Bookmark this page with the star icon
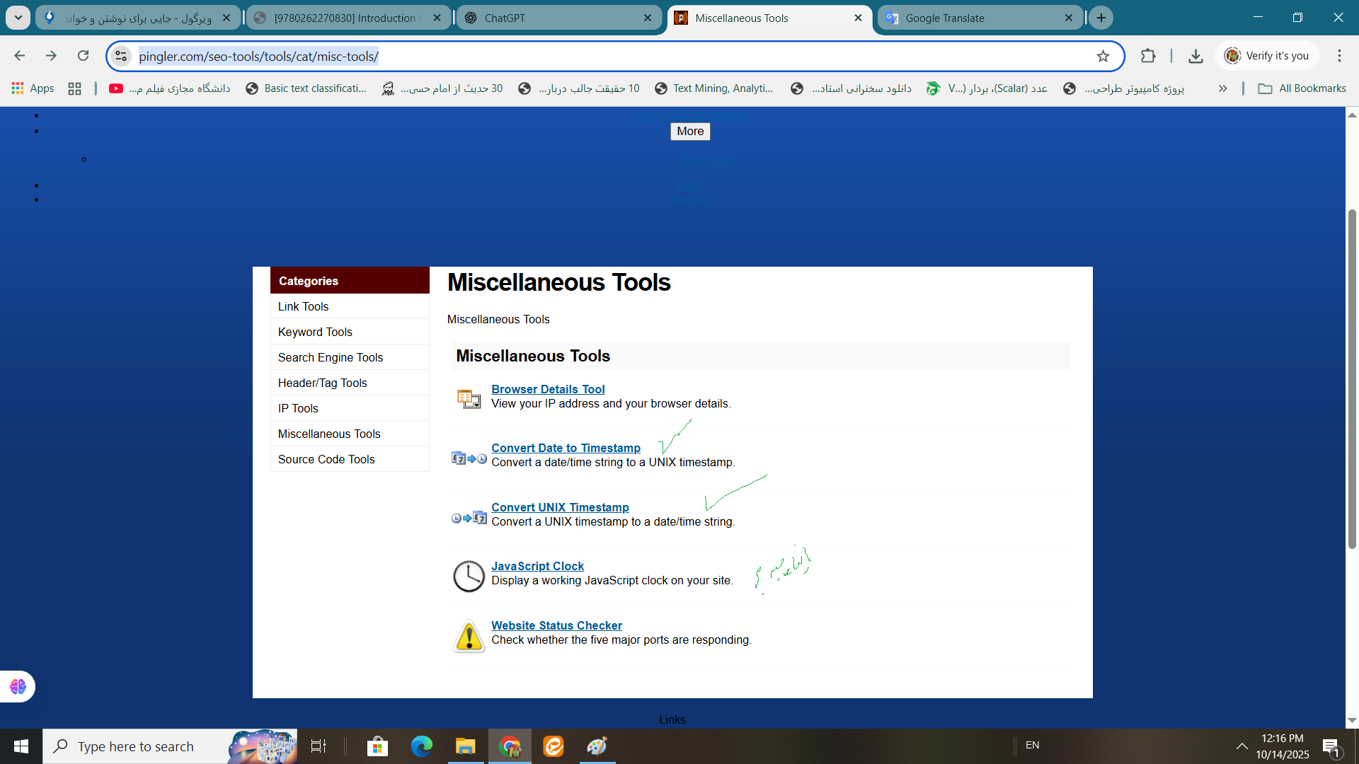Screen dimensions: 1359x764 (x=1103, y=56)
